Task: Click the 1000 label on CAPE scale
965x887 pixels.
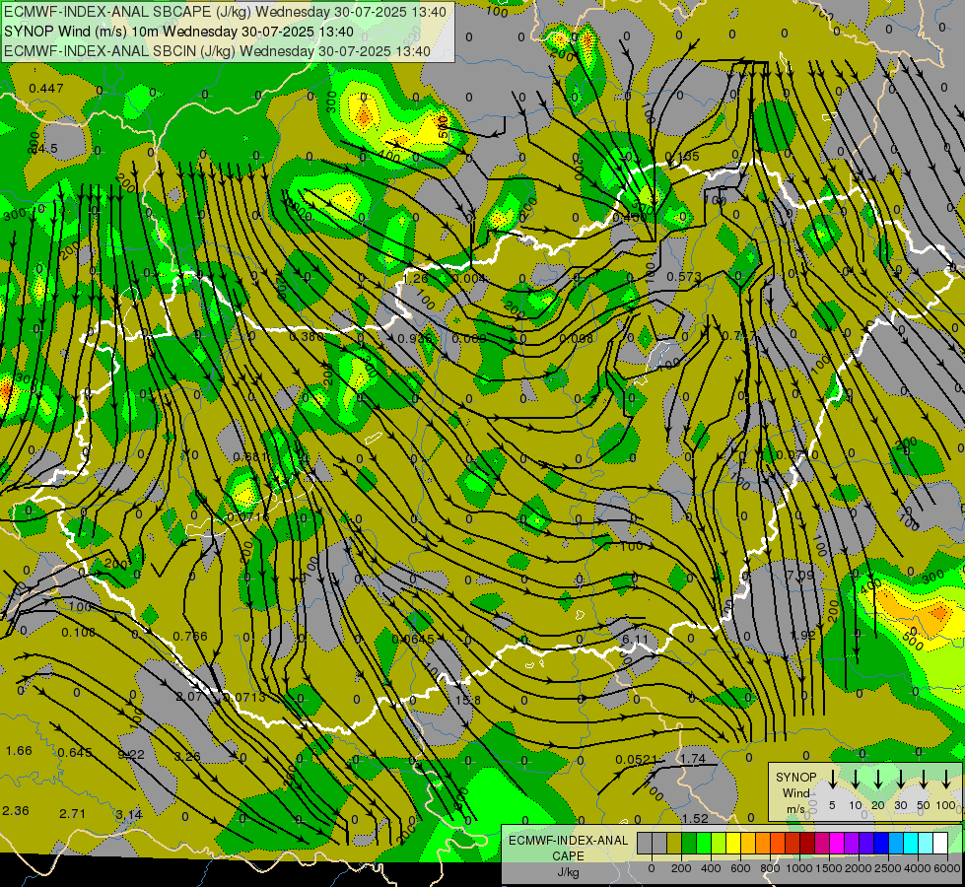Action: [x=798, y=868]
